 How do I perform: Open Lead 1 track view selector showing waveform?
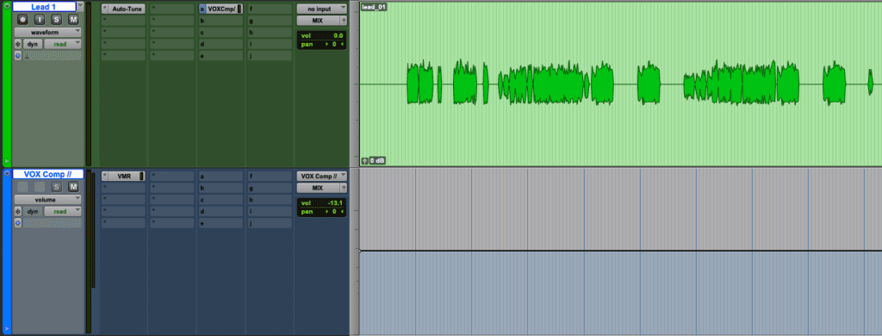point(48,33)
